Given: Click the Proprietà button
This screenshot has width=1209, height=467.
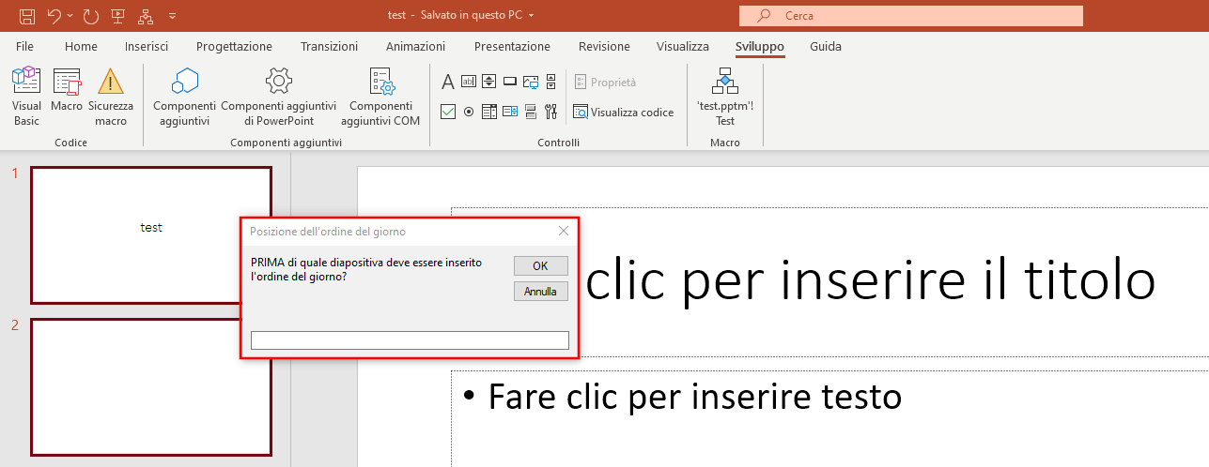Looking at the screenshot, I should click(x=606, y=82).
